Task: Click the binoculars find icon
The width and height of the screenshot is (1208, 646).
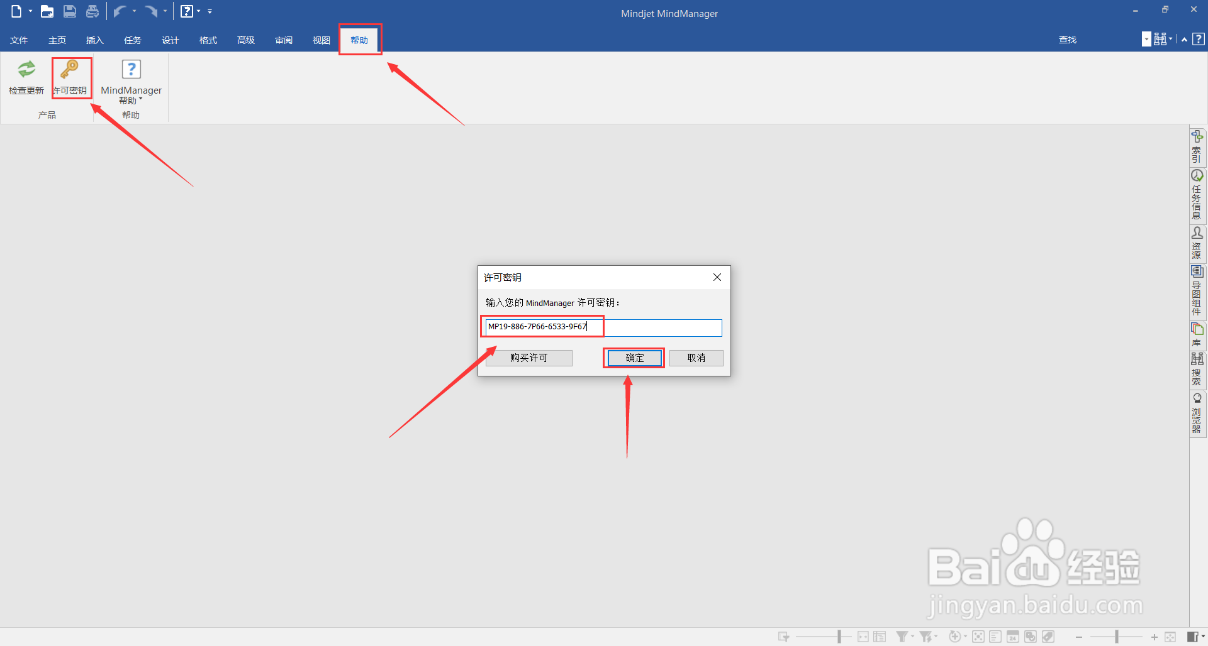Action: 1160,40
